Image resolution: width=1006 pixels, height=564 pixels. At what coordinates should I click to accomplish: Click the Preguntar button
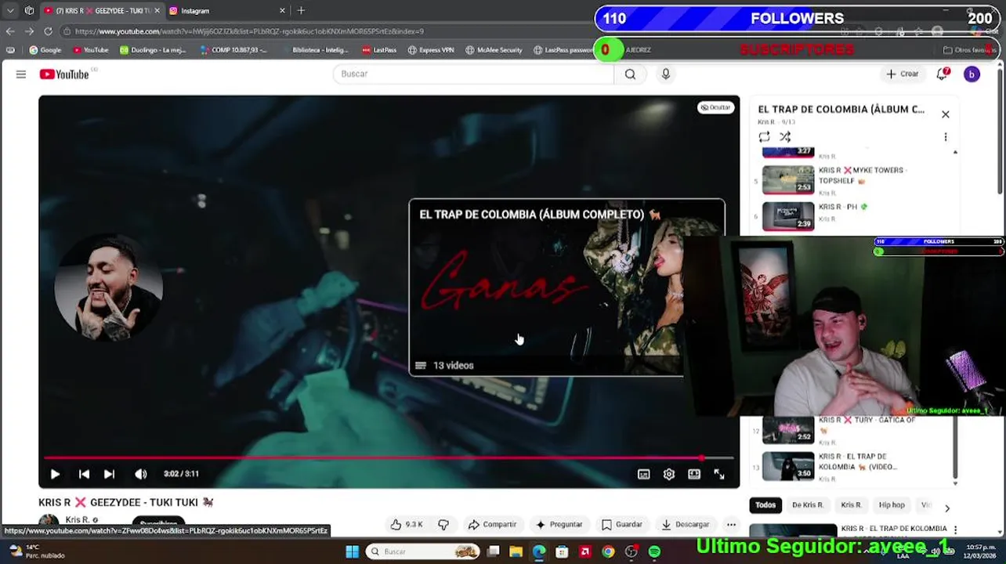pyautogui.click(x=559, y=524)
